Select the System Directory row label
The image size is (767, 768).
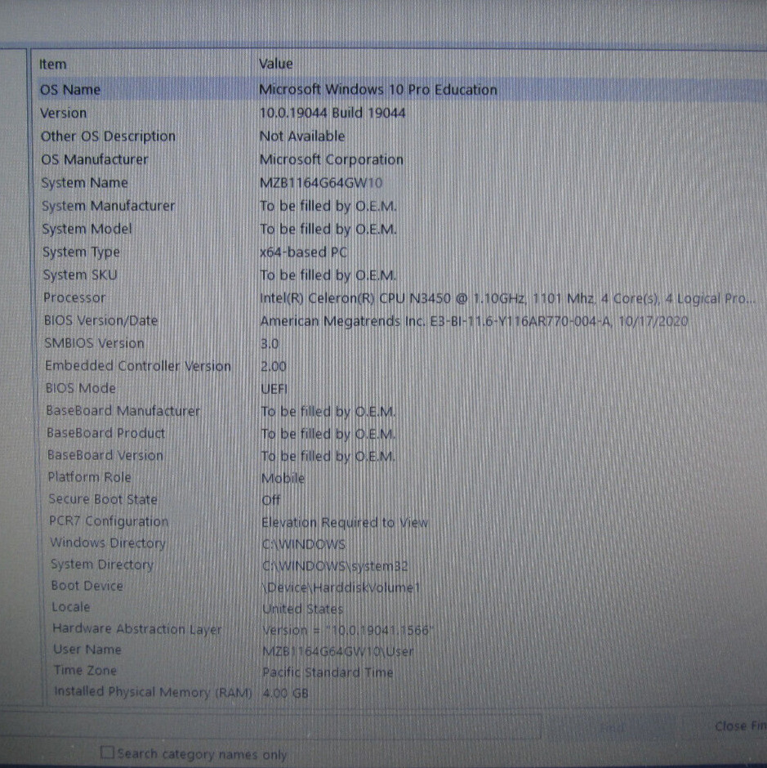pos(102,565)
